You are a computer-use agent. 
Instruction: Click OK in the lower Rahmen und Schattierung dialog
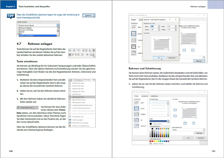tap(188, 138)
